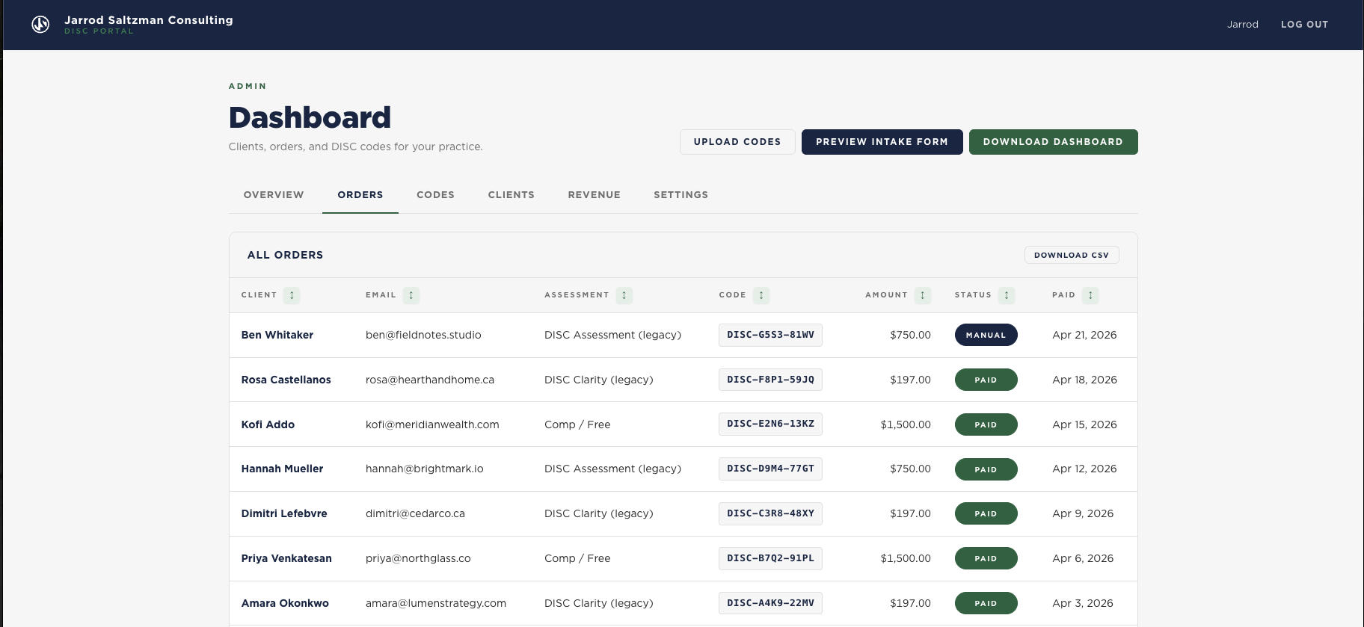This screenshot has width=1364, height=627.
Task: Open the Codes tab
Action: [x=435, y=195]
